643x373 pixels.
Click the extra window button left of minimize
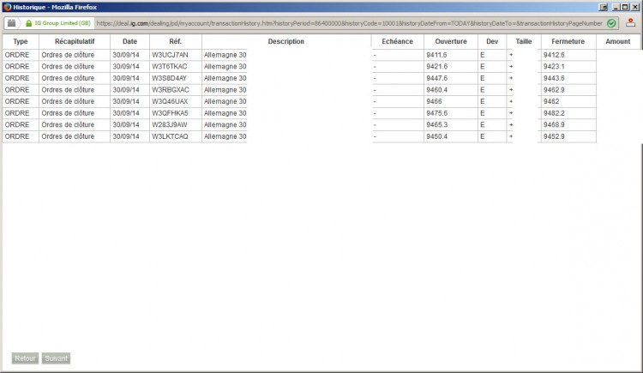[x=604, y=7]
